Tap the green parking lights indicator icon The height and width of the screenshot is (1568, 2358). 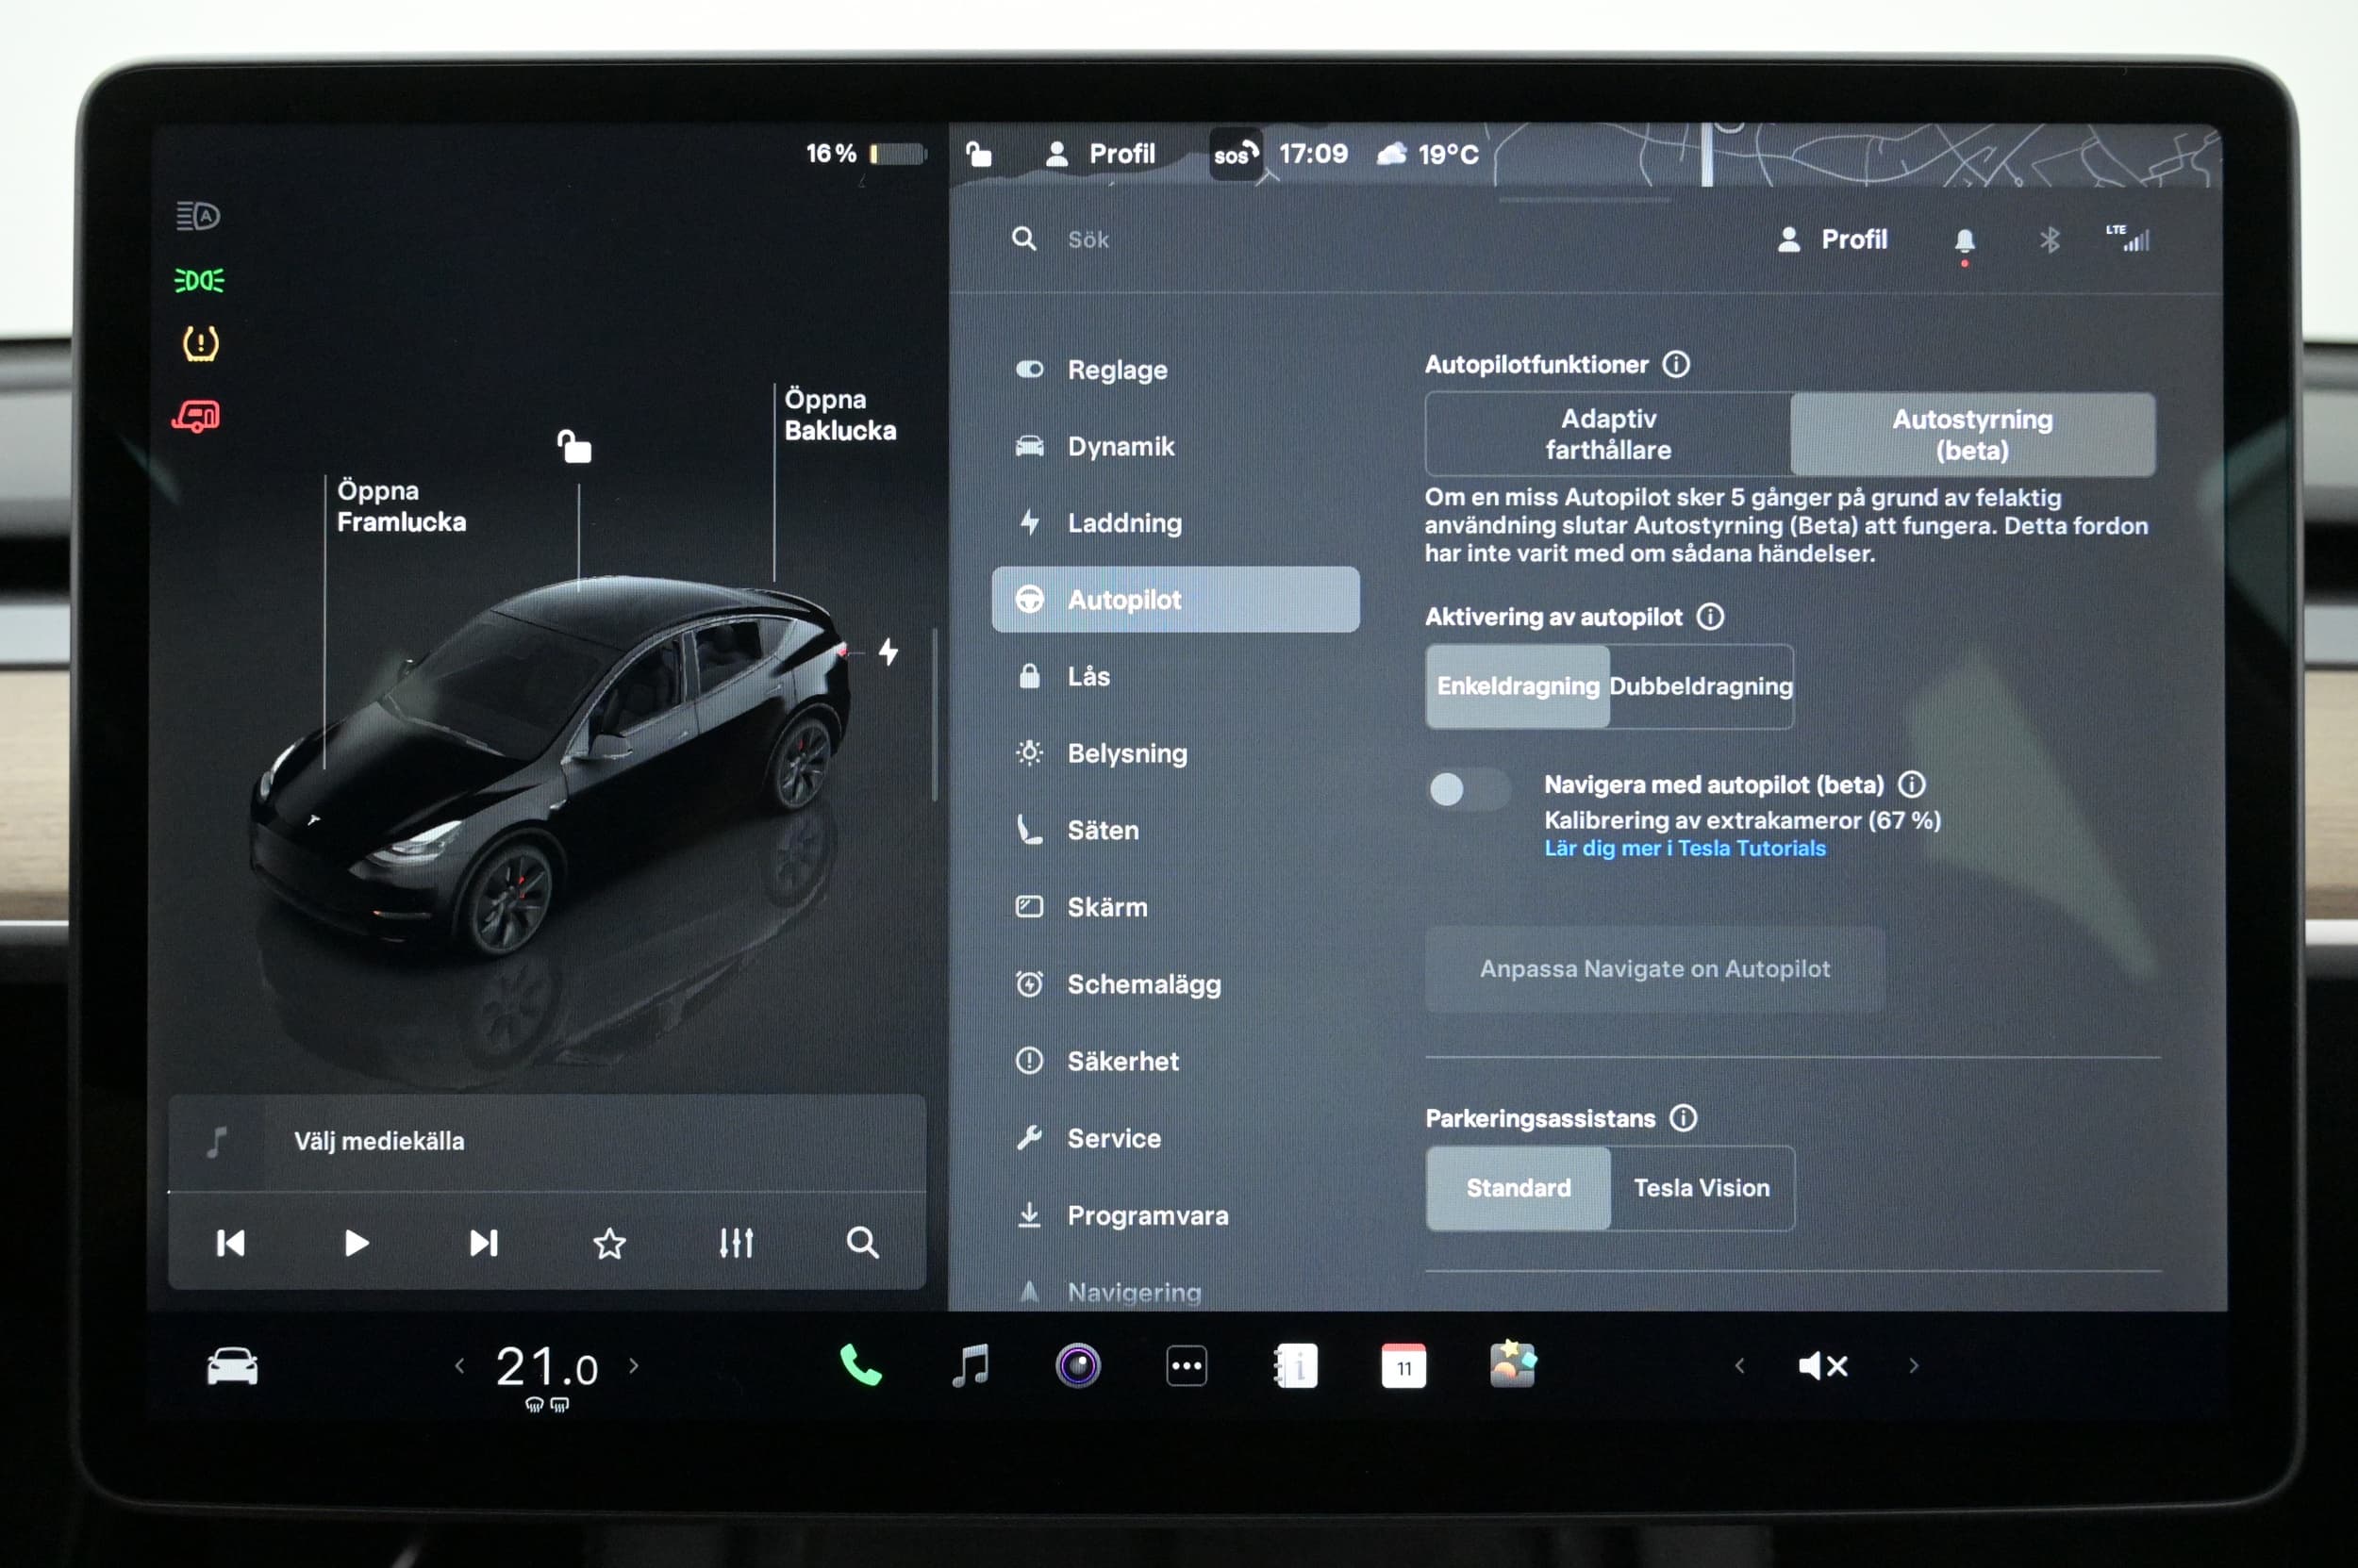(199, 280)
